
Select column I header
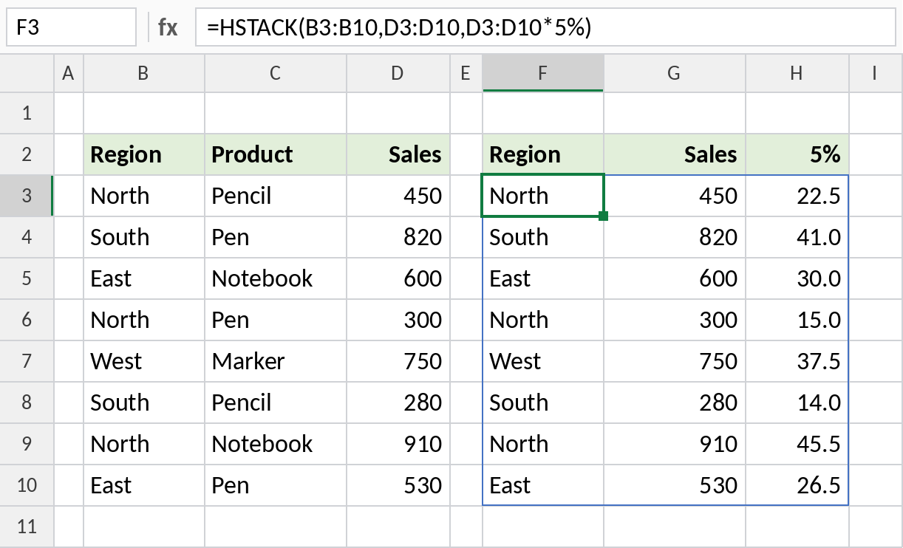pos(875,73)
